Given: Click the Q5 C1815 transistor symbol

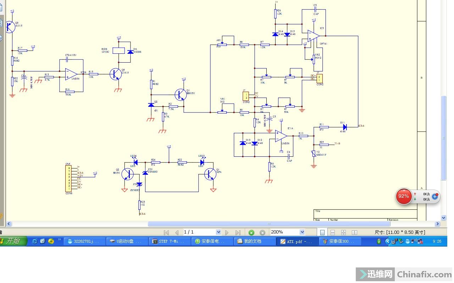Looking at the screenshot, I should tap(116, 74).
